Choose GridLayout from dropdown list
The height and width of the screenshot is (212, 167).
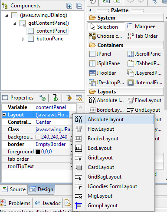coord(114,158)
